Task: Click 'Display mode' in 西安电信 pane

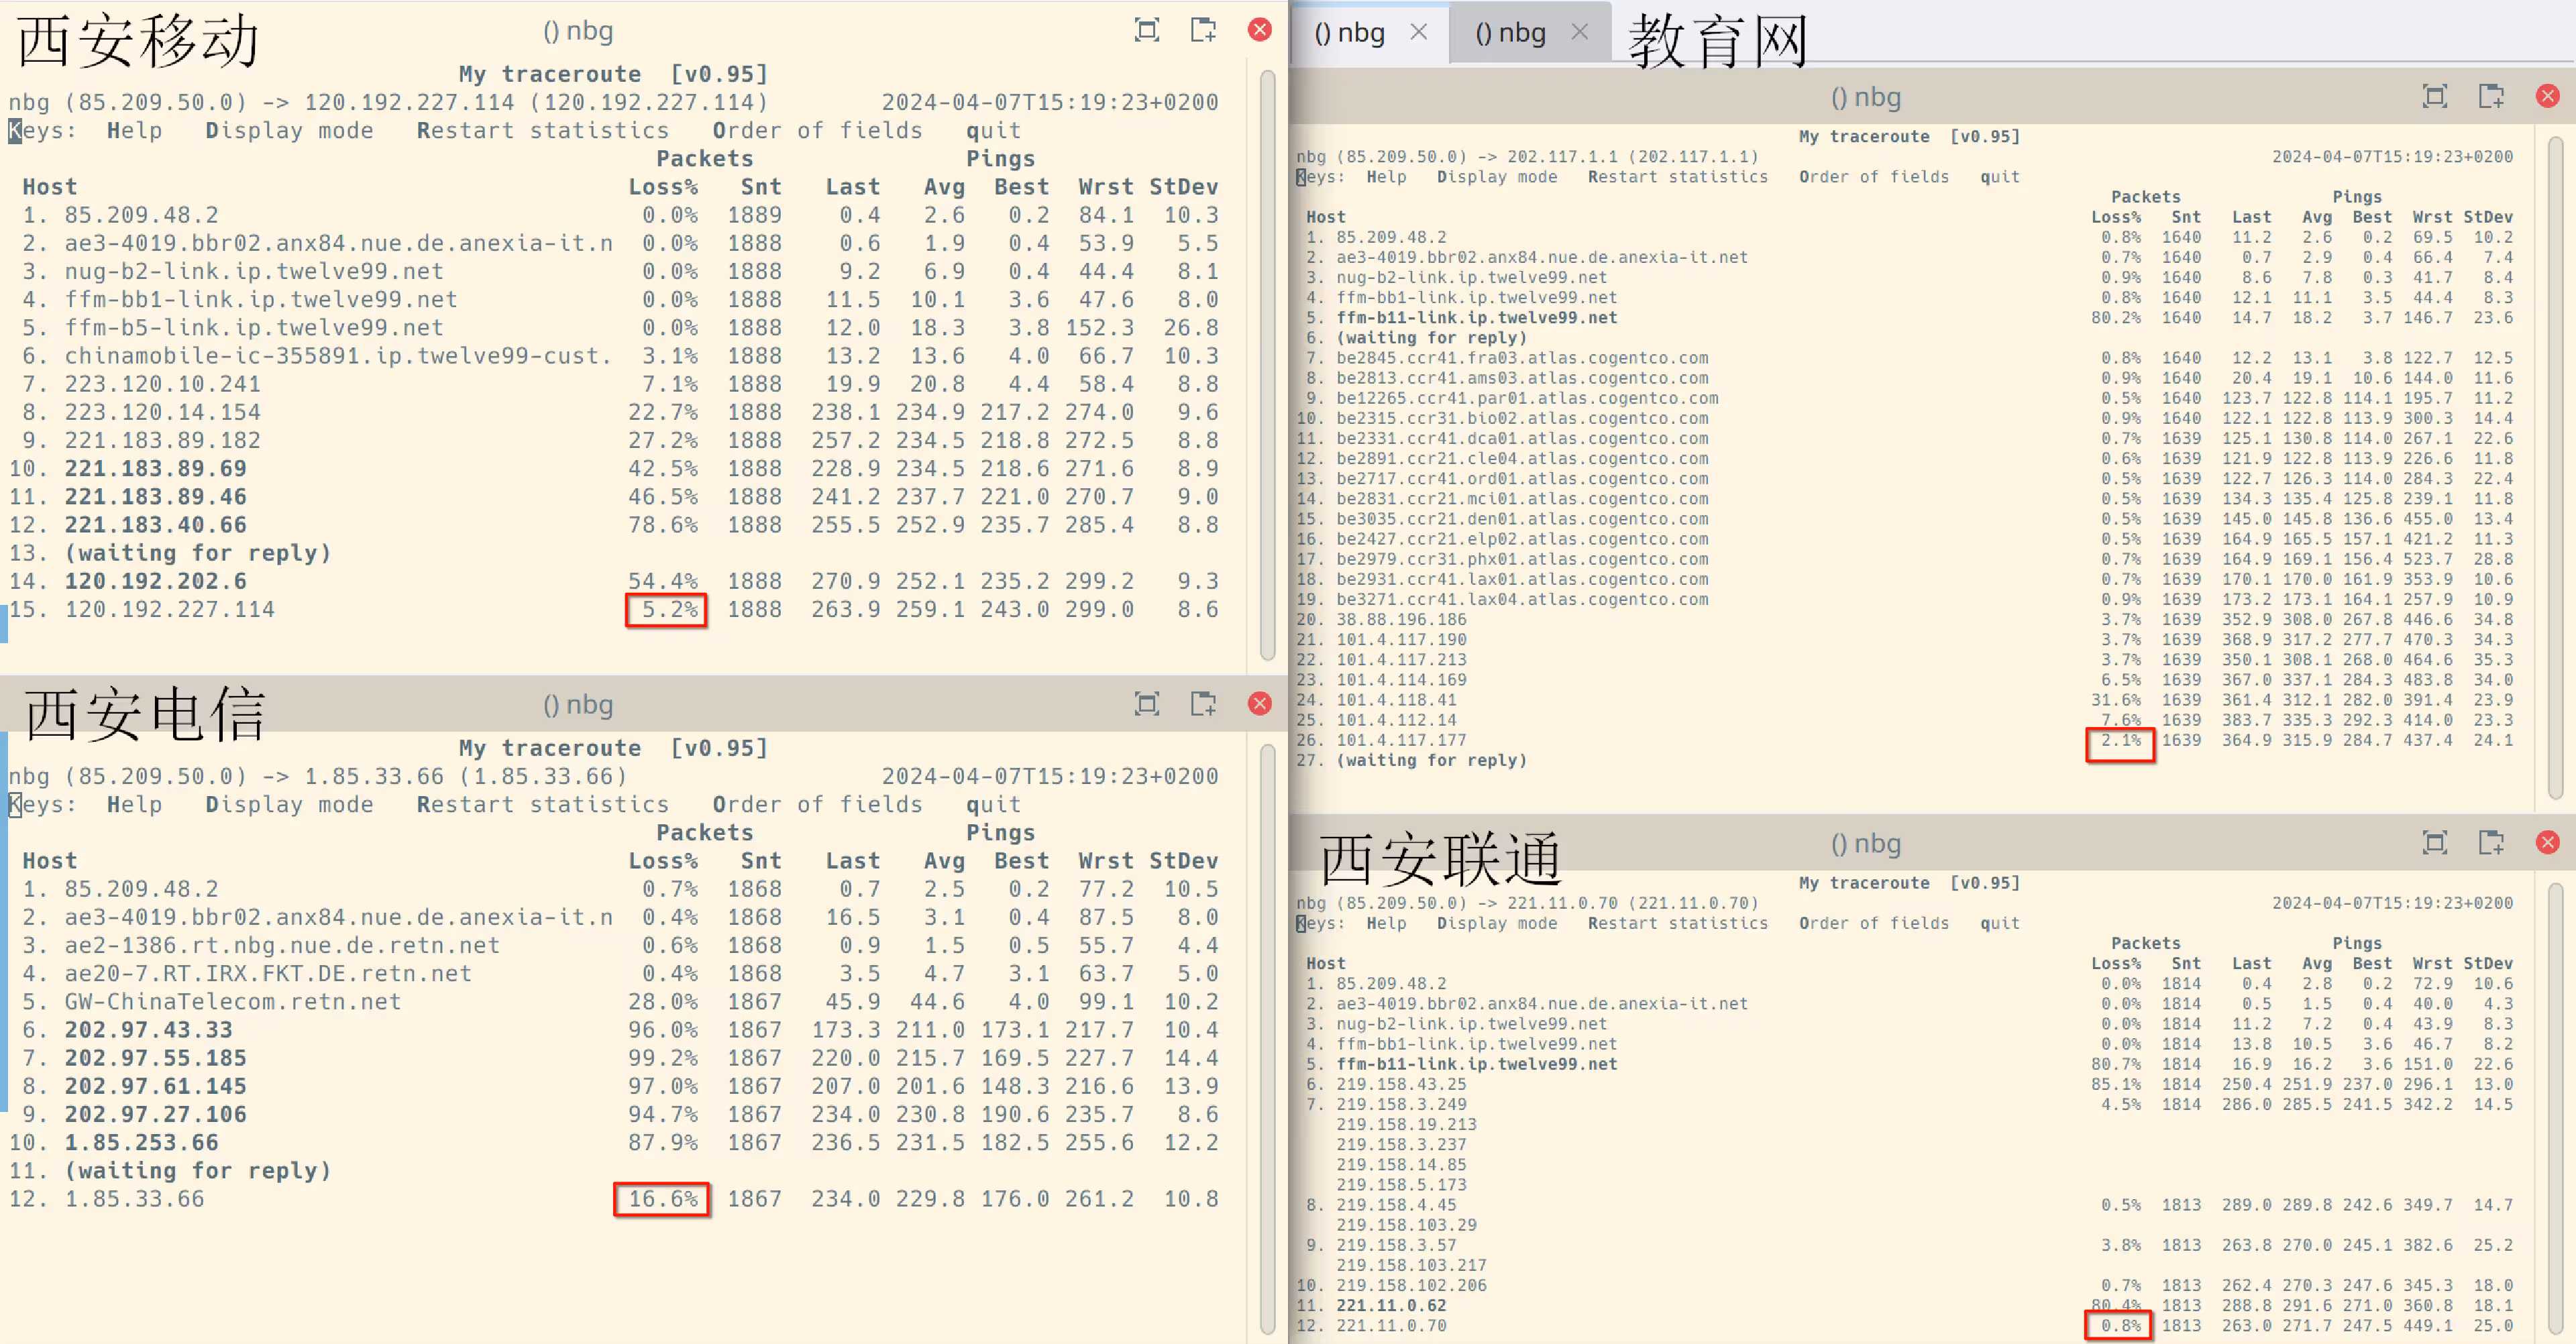Action: [x=289, y=805]
